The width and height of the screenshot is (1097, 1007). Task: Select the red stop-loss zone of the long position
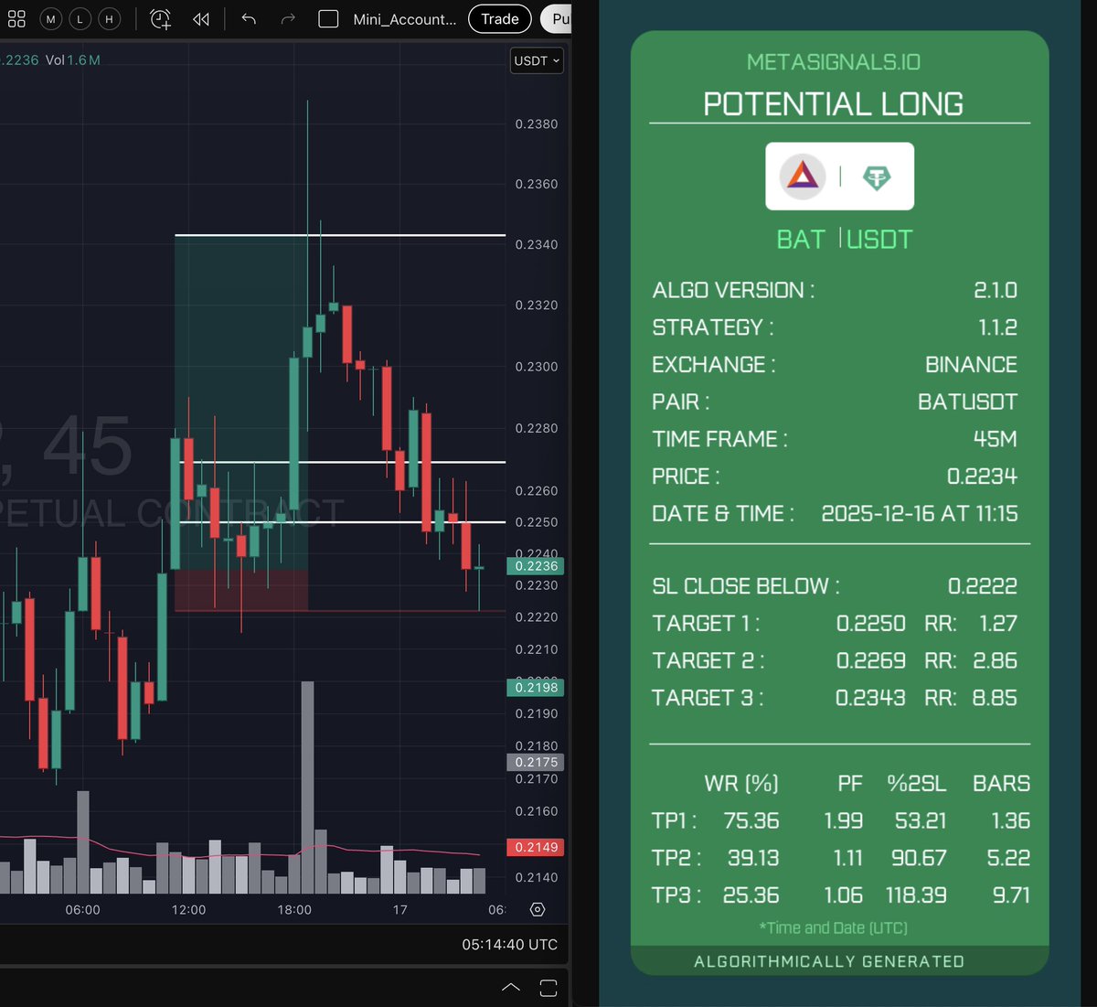coord(240,590)
